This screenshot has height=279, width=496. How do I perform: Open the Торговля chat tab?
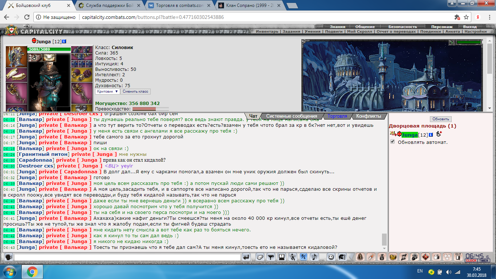coord(337,116)
